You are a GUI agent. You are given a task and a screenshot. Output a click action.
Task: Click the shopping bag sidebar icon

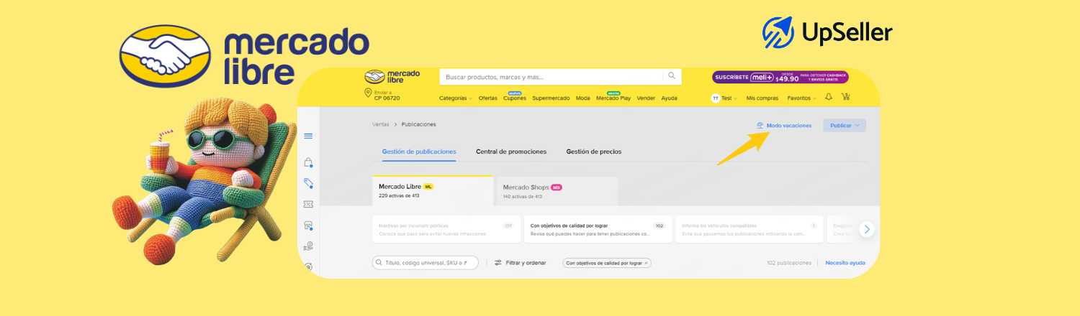308,162
